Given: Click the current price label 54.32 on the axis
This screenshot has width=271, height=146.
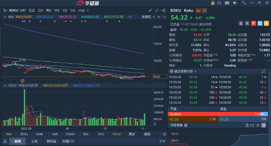Looking at the screenshot, I should pos(160,76).
